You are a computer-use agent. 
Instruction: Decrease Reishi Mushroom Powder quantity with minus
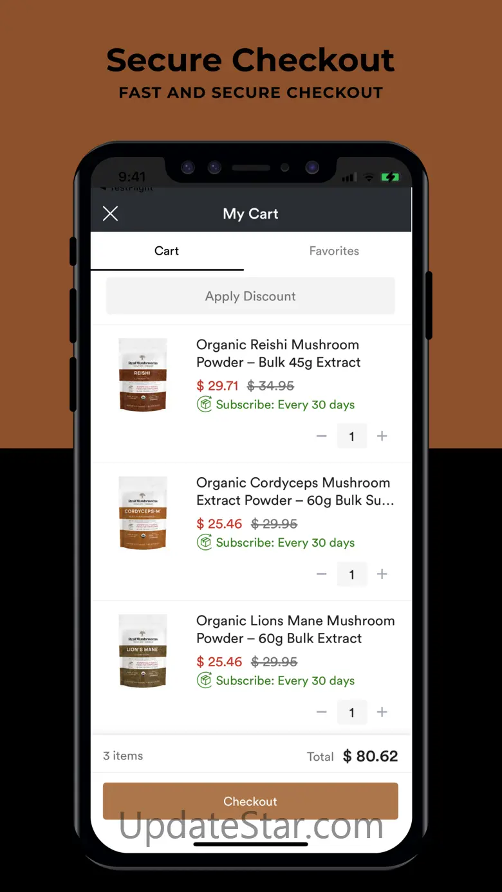[322, 436]
